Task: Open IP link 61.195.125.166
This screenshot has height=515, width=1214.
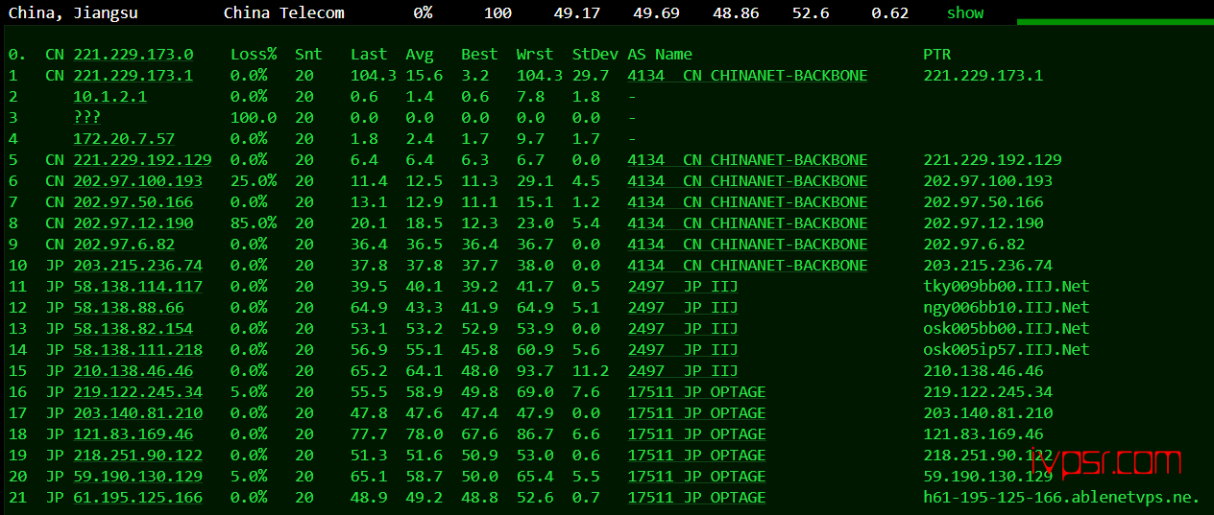Action: point(138,497)
